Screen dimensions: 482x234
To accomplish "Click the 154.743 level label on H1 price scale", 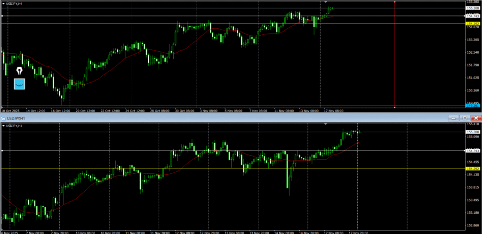I will (472, 151).
